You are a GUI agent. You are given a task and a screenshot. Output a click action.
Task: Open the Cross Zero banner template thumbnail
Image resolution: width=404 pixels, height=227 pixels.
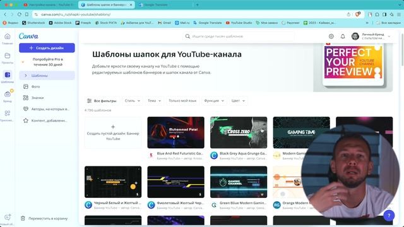point(239,132)
